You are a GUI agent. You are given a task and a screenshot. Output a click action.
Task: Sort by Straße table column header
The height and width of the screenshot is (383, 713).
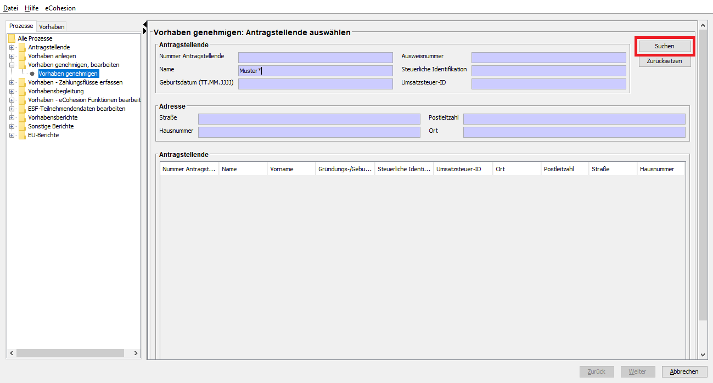(613, 169)
